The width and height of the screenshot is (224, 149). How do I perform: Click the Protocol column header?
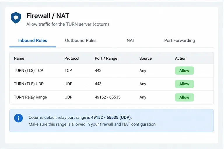(72, 58)
